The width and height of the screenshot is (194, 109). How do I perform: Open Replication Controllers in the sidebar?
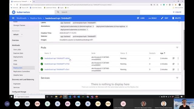click(22, 71)
